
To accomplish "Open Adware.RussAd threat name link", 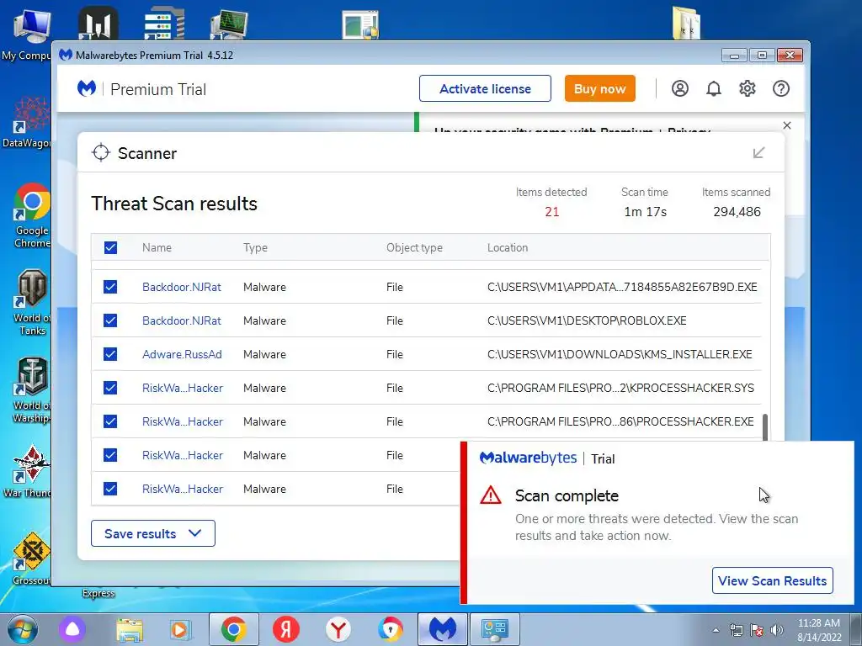I will coord(182,354).
